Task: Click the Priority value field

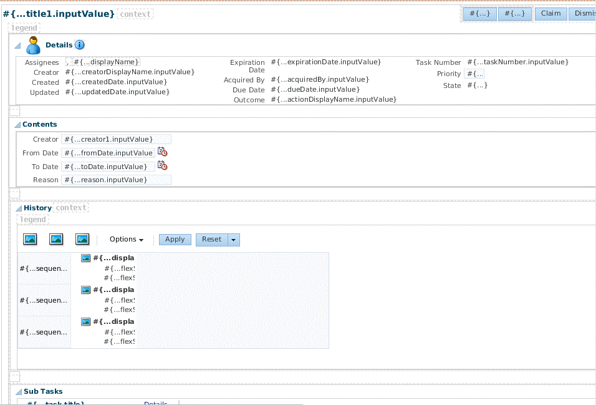Action: click(474, 74)
